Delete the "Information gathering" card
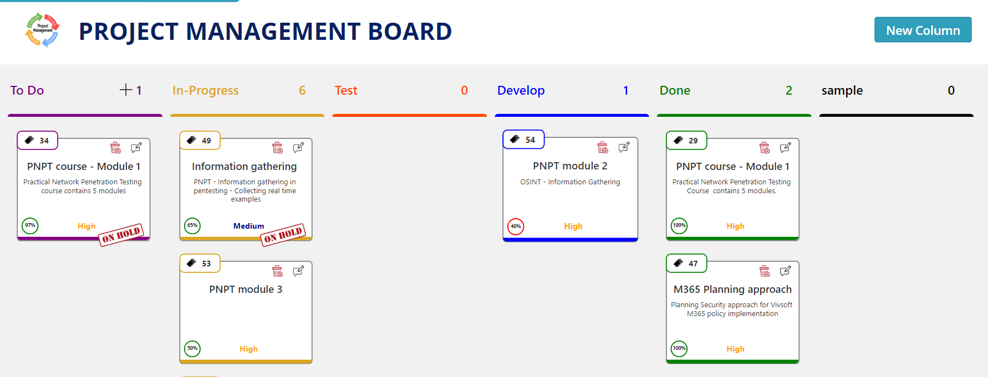 pyautogui.click(x=277, y=148)
